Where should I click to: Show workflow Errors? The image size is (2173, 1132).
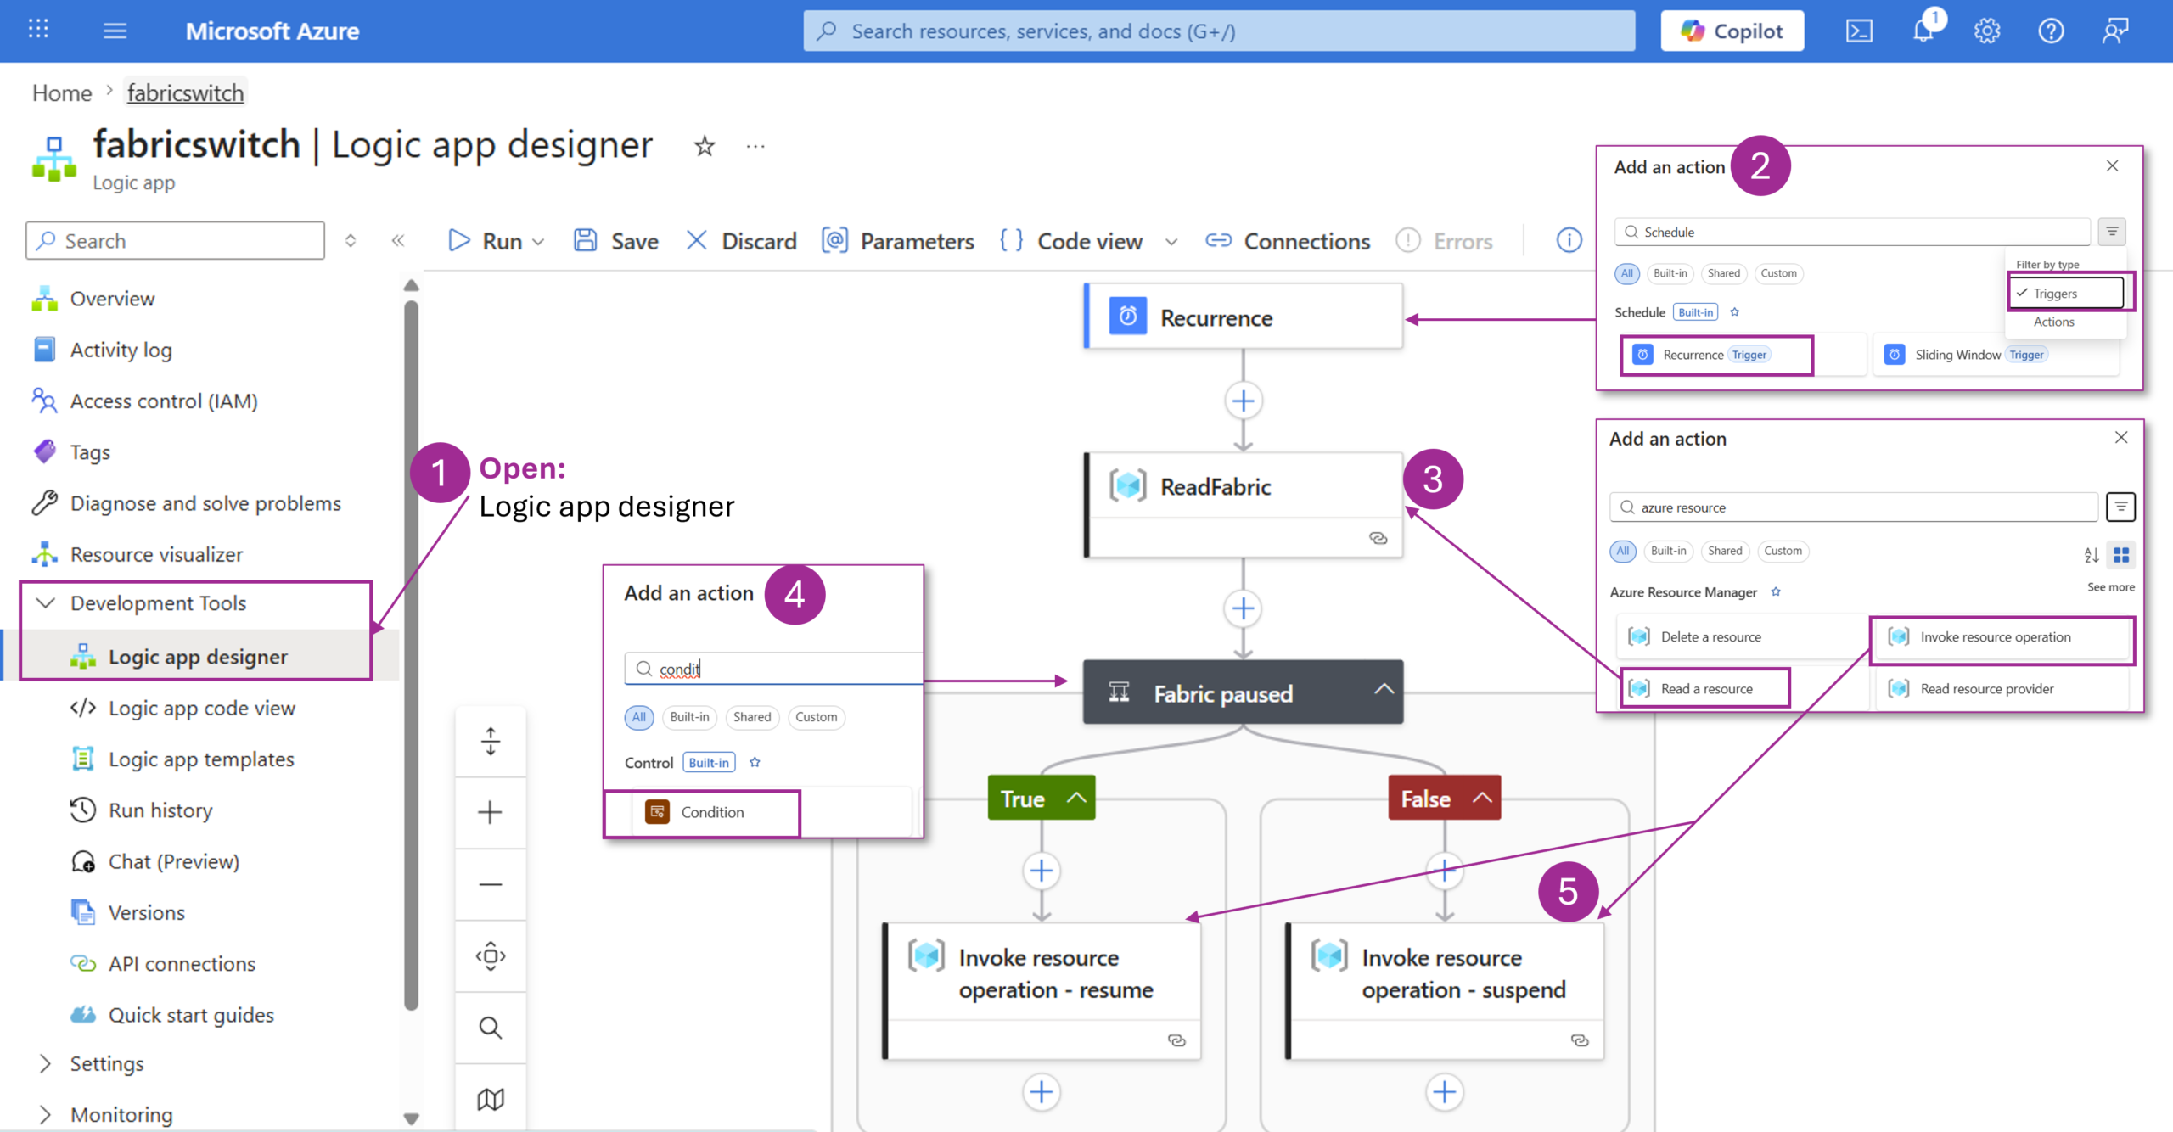click(x=1445, y=241)
